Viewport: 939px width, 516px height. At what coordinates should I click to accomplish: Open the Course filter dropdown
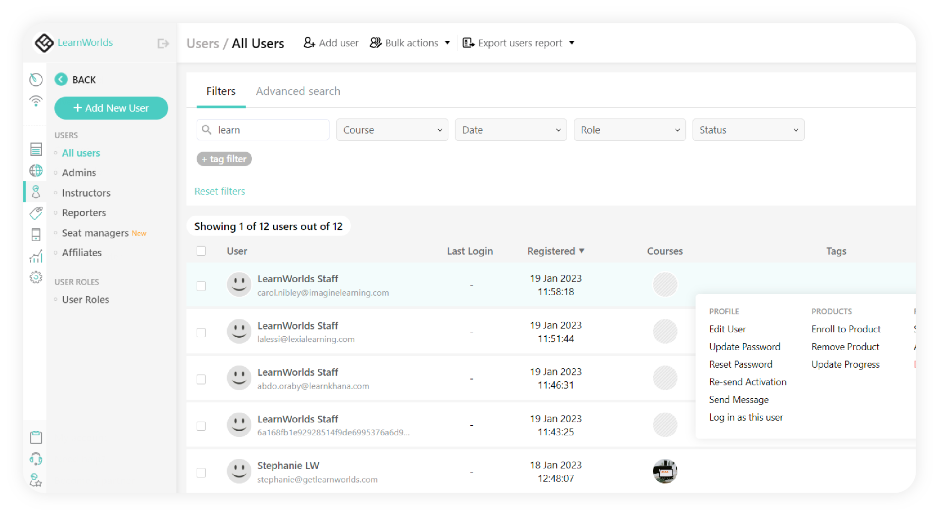(x=392, y=130)
